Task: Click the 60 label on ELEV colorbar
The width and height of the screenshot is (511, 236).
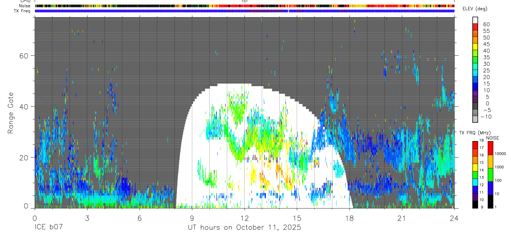Action: coord(486,24)
